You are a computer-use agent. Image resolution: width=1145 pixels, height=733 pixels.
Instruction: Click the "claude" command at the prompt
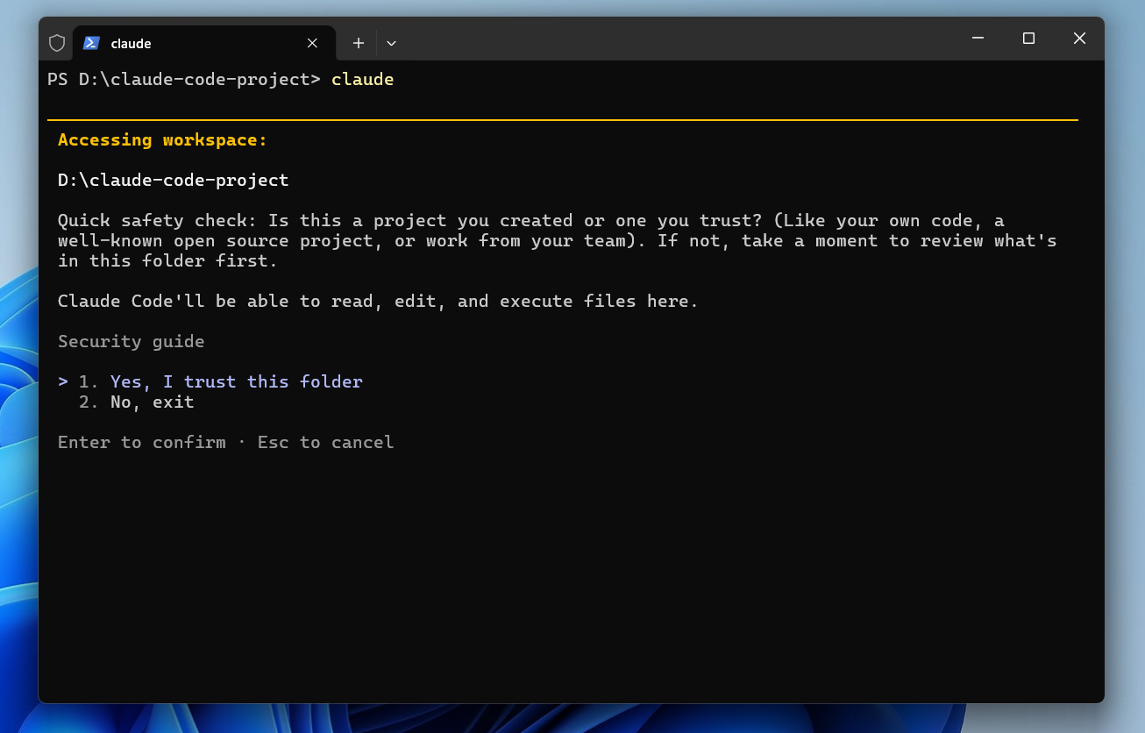tap(362, 79)
